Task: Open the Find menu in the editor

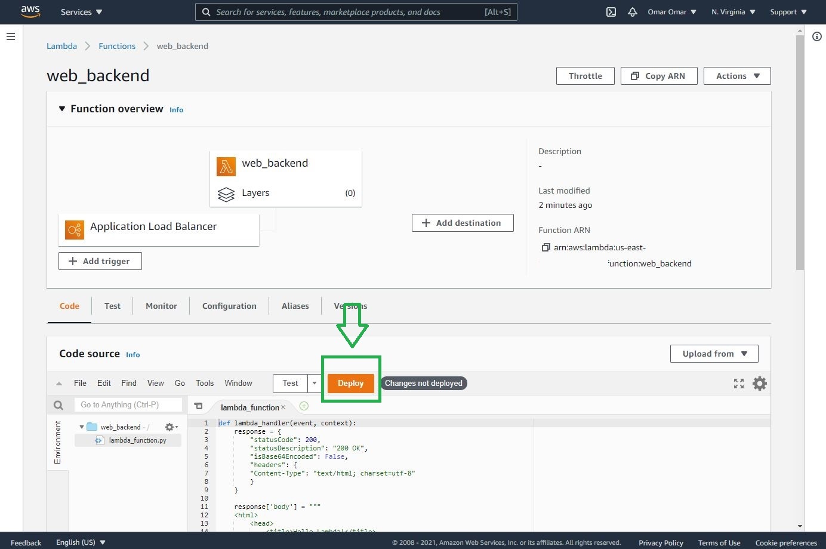Action: pyautogui.click(x=129, y=384)
